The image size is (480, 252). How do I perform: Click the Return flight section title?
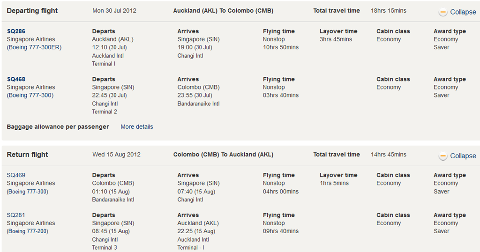27,155
